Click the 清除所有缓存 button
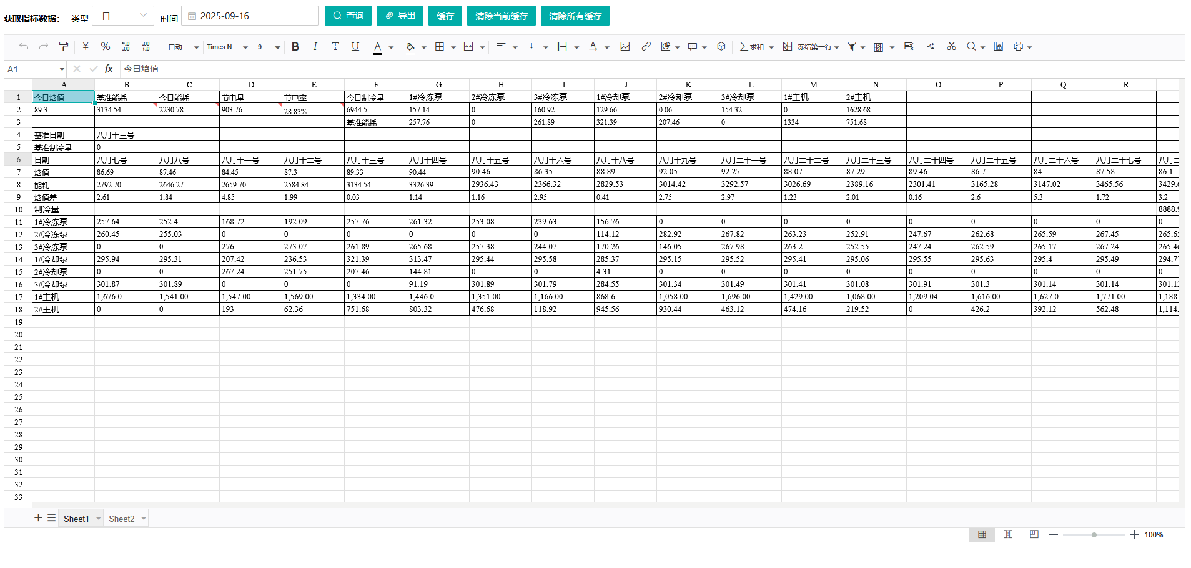This screenshot has width=1191, height=568. tap(575, 16)
